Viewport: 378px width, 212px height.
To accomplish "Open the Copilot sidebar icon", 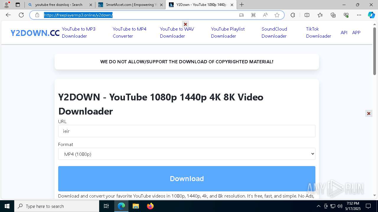I will point(371,15).
